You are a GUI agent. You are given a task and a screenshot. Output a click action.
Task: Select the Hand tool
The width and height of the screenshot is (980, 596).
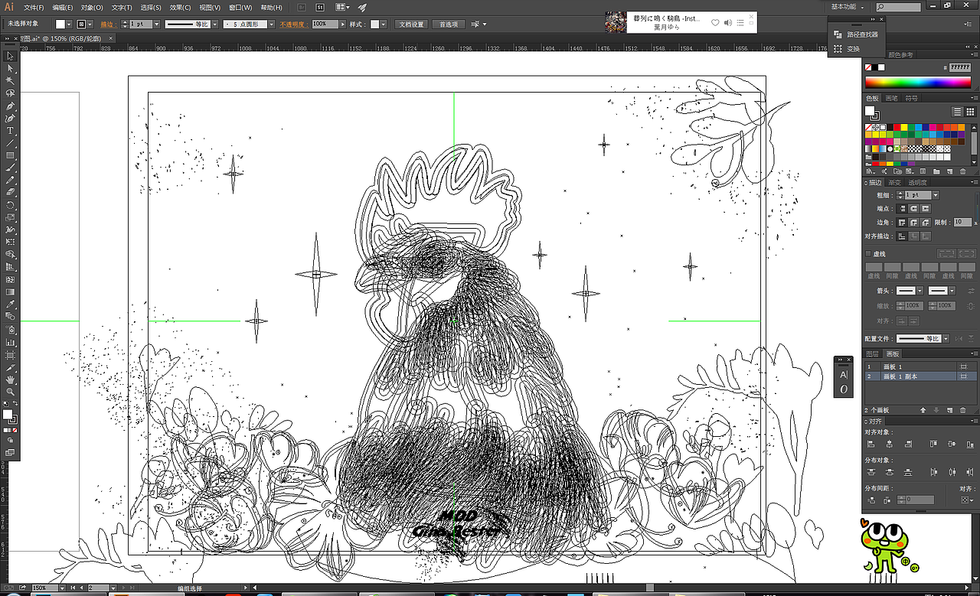pos(11,379)
